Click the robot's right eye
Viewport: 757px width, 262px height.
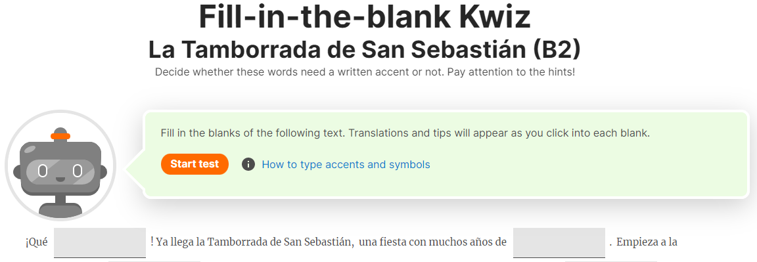[78, 171]
